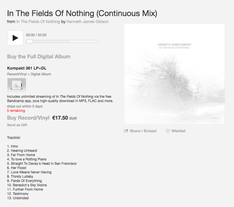
Task: Seek to the middle of the progress bar
Action: pyautogui.click(x=62, y=41)
